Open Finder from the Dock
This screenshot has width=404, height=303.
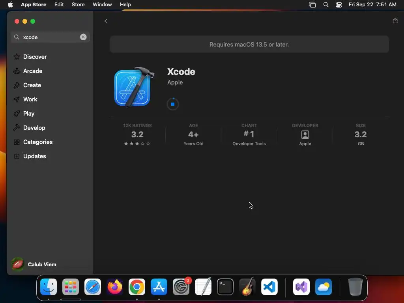click(x=49, y=287)
